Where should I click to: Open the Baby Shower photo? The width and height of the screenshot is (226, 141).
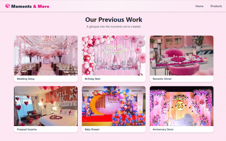114,106
